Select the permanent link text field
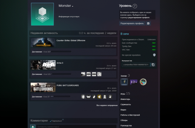This screenshot has height=128, width=195. [x=136, y=65]
